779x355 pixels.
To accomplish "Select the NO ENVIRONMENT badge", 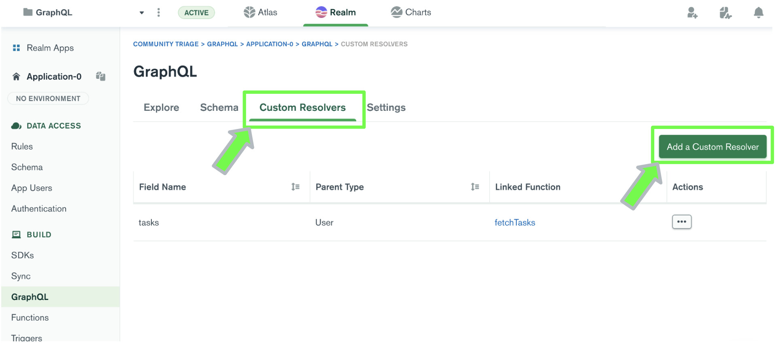I will click(48, 99).
